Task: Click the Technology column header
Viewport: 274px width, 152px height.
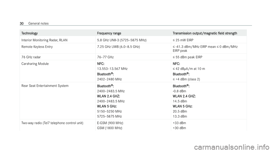Action: click(x=29, y=33)
